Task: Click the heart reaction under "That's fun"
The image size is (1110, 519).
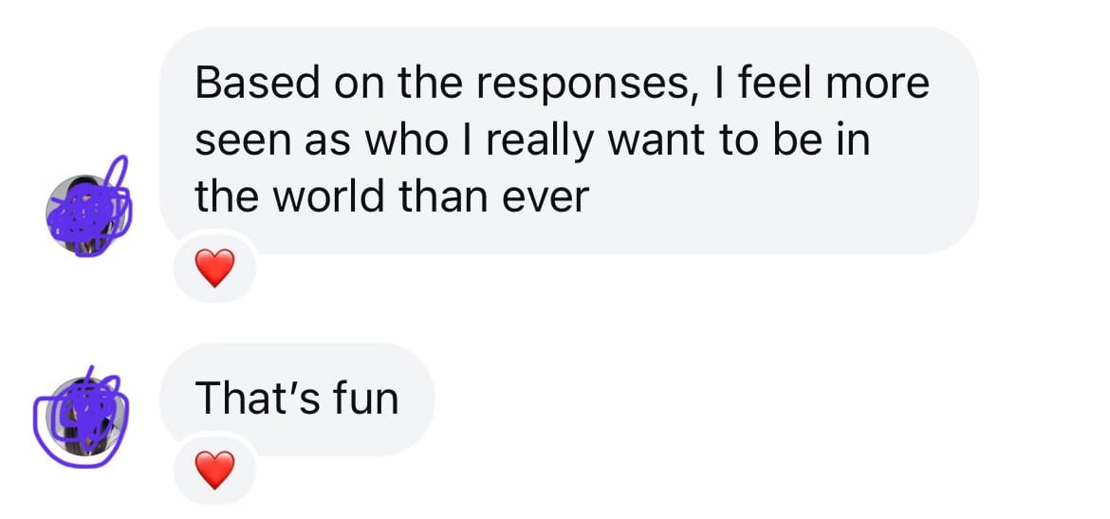Action: [x=214, y=469]
